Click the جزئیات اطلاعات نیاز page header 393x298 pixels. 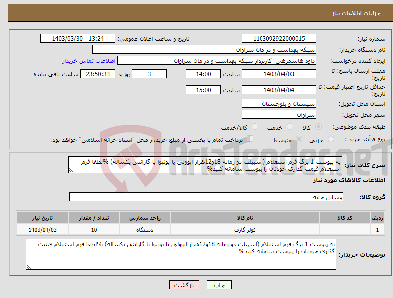(356, 13)
